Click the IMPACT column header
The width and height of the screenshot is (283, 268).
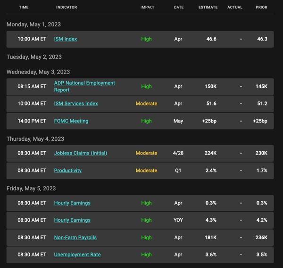coord(148,7)
